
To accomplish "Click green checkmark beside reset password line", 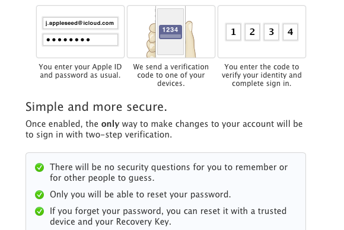I will (40, 194).
